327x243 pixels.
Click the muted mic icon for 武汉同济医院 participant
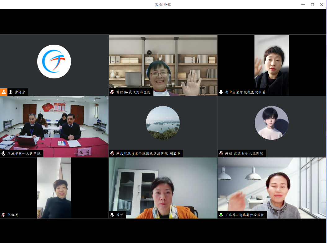112,92
